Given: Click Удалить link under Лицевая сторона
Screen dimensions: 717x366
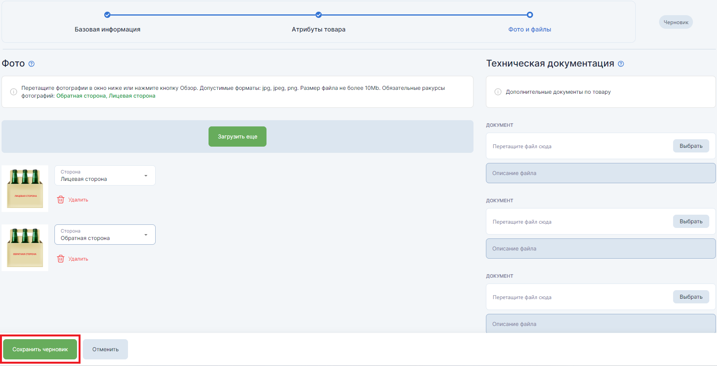Looking at the screenshot, I should pos(78,200).
